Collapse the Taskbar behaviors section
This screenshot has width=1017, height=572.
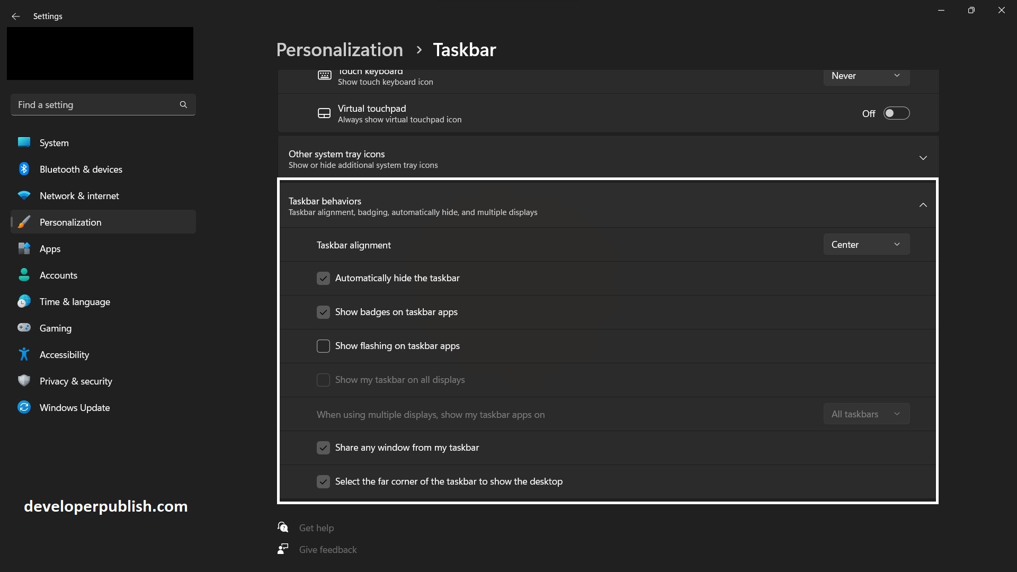pos(923,204)
